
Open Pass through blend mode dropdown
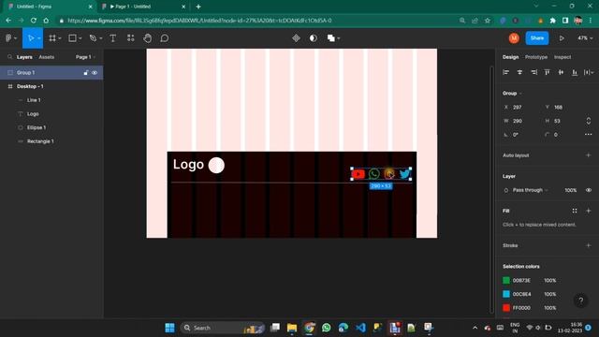click(x=531, y=190)
